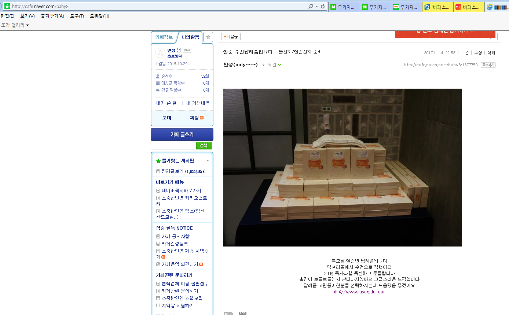
Task: Click the 보관 link on the post
Action: tap(465, 53)
